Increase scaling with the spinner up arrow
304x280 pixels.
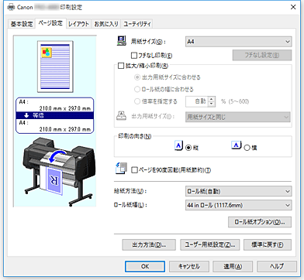[x=212, y=99]
